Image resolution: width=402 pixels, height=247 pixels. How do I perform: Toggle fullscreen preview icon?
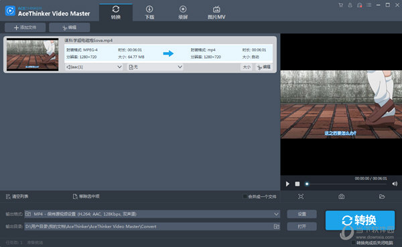click(301, 196)
